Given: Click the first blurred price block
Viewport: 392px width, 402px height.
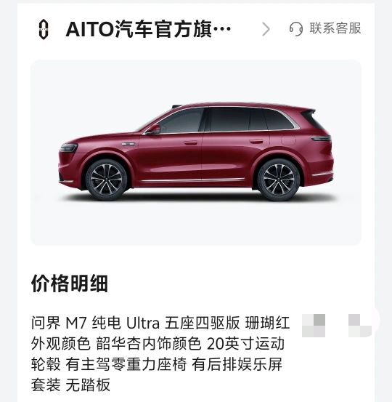Looking at the screenshot, I should tap(314, 326).
